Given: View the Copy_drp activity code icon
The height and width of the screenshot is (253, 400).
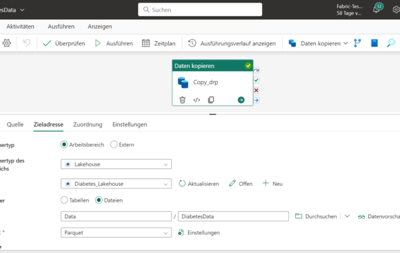Looking at the screenshot, I should click(197, 100).
